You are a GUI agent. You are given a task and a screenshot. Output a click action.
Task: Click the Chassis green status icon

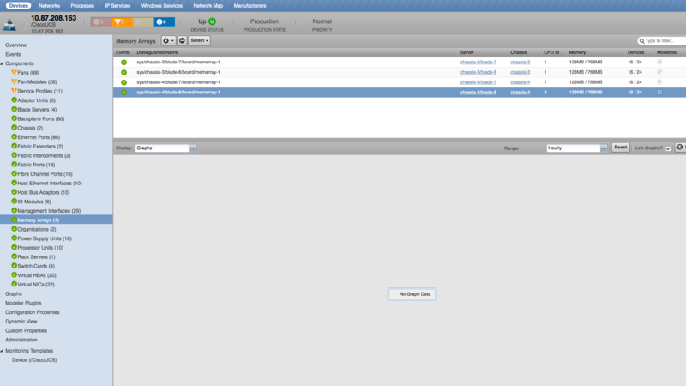(14, 127)
